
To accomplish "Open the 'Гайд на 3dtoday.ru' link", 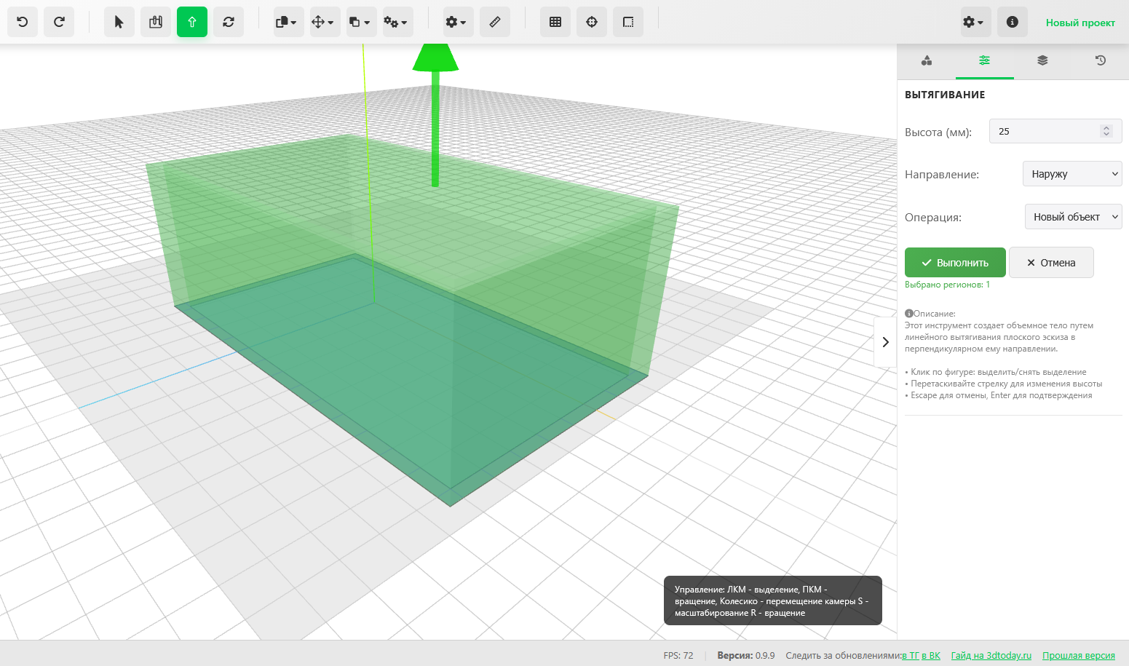I will [991, 655].
